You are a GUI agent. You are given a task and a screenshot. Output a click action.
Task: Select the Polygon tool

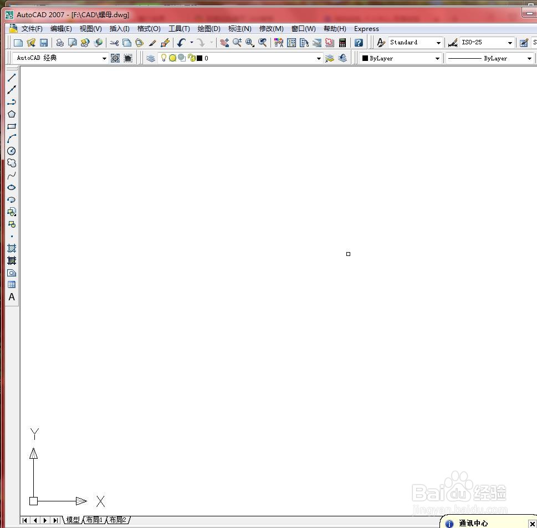12,114
